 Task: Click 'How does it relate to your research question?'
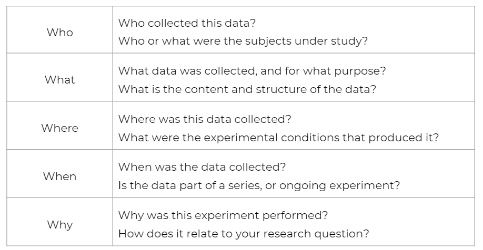tap(244, 234)
